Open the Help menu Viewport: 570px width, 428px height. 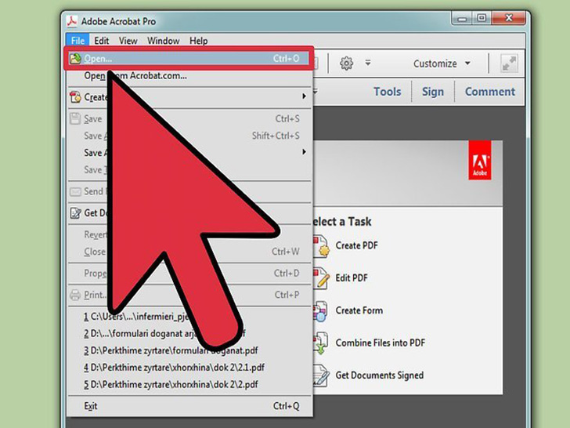pyautogui.click(x=199, y=41)
